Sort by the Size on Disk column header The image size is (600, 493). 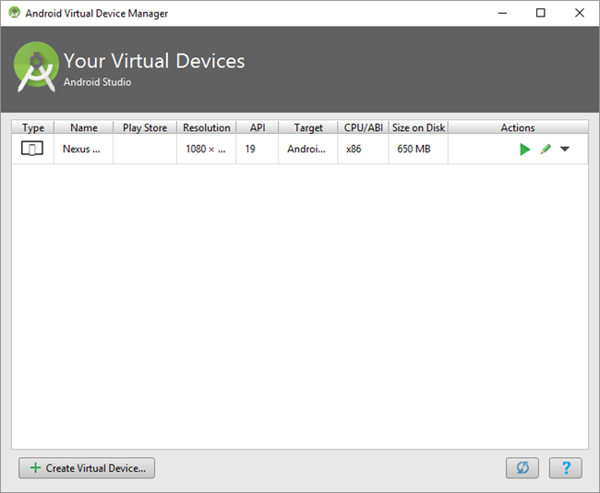419,127
